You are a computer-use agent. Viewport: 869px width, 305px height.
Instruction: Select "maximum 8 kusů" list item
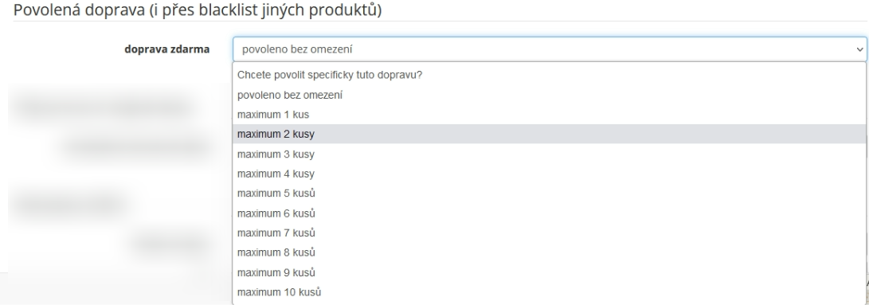(550, 252)
